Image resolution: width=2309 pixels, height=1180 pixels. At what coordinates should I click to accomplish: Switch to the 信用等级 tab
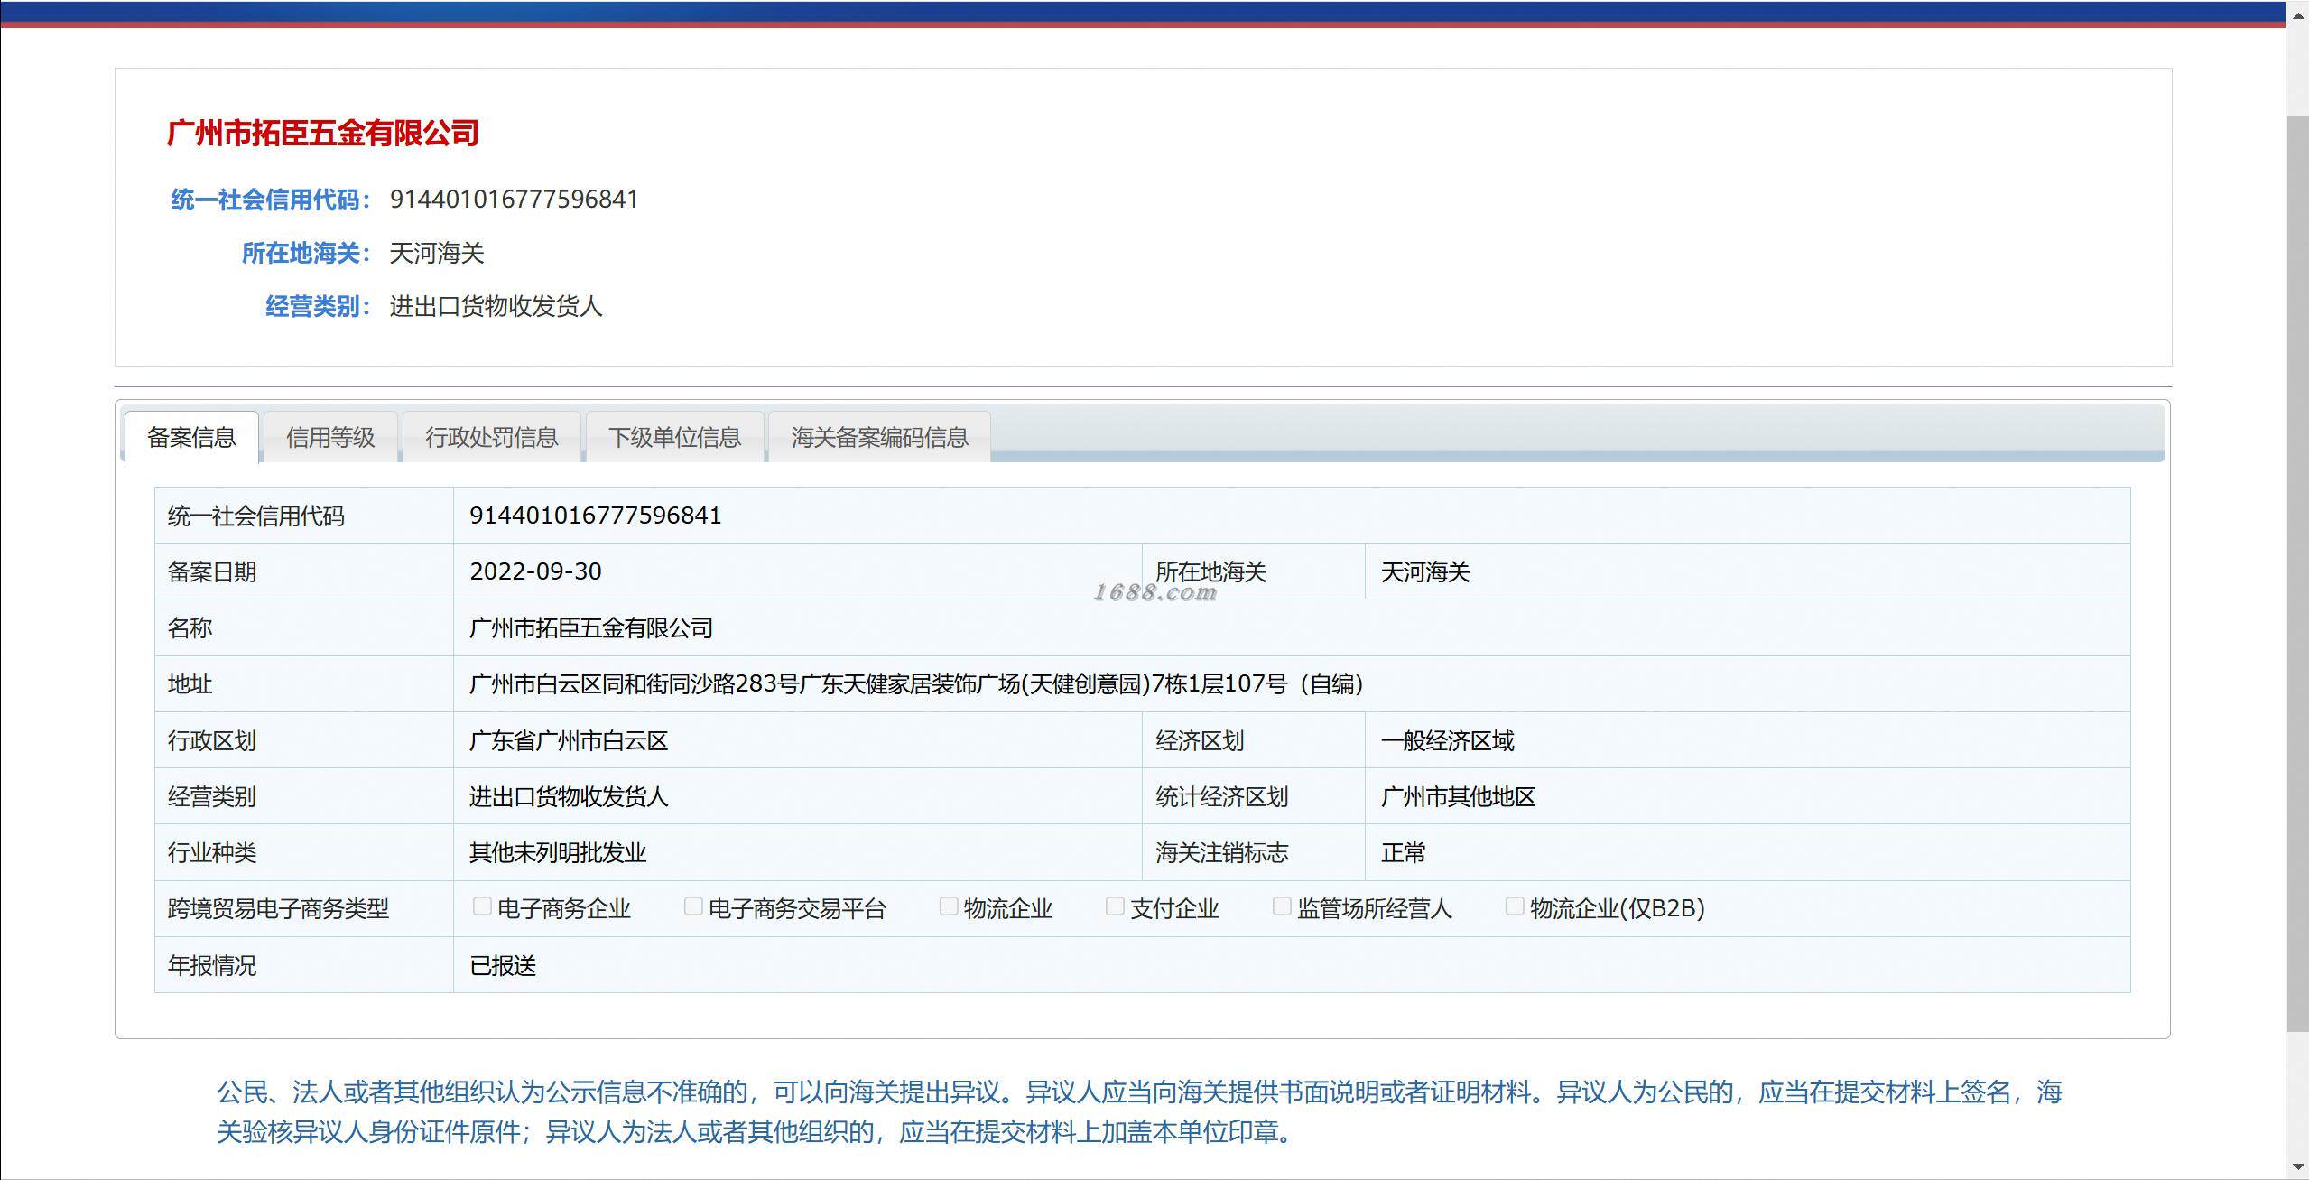click(330, 438)
